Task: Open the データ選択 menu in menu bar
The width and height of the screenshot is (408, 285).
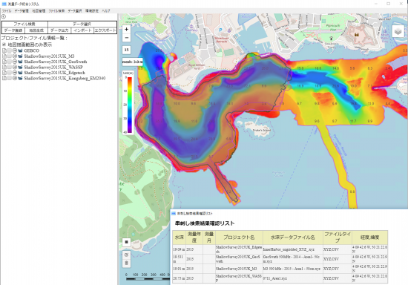Action: (75, 11)
